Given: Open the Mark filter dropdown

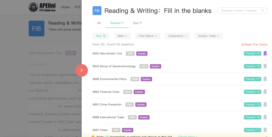Looking at the screenshot, I should [122, 36].
